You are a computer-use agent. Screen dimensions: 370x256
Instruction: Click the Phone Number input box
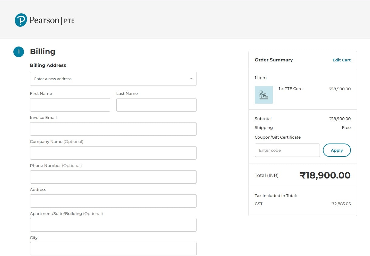pyautogui.click(x=113, y=177)
